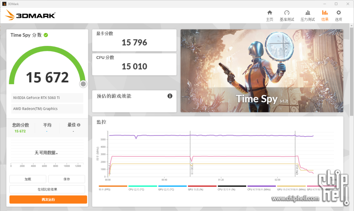Click the info icon in 预估的游戏效能
The height and width of the screenshot is (211, 354).
pyautogui.click(x=170, y=96)
